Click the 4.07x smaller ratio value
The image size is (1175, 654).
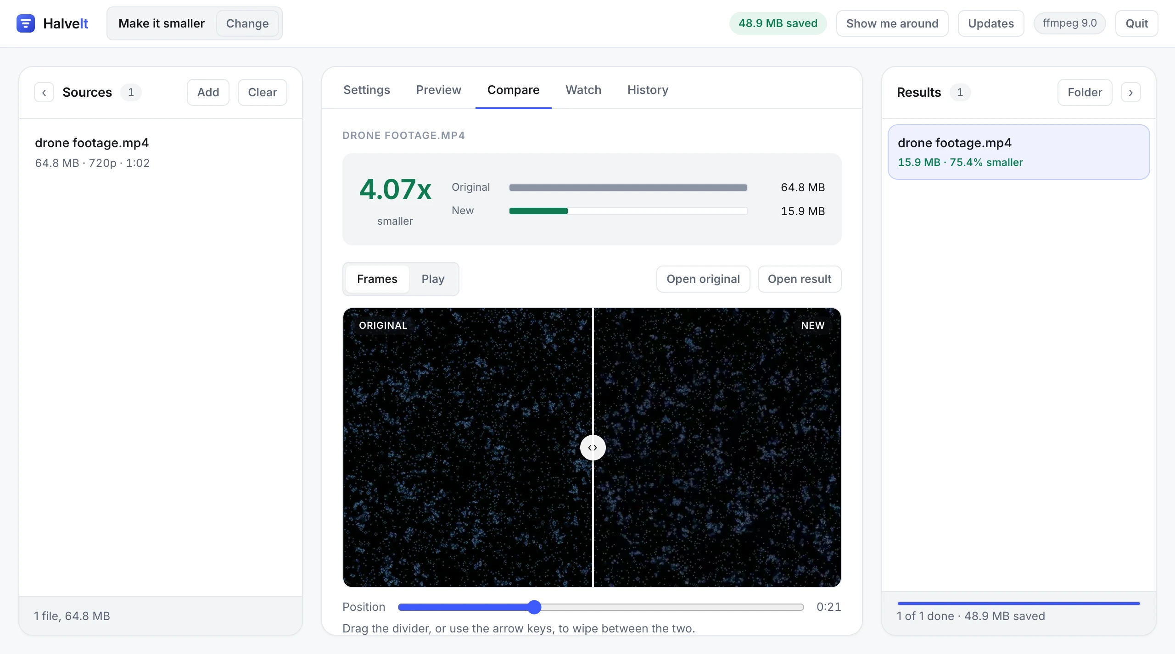pyautogui.click(x=395, y=189)
